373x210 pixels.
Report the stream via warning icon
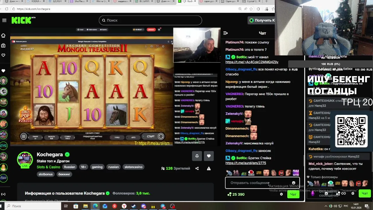click(x=209, y=168)
